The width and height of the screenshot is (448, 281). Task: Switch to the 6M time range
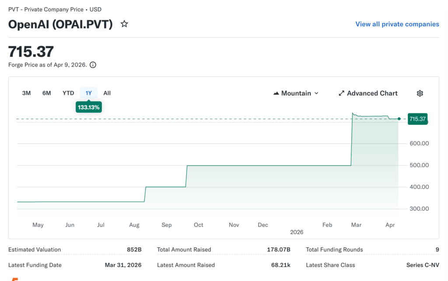pyautogui.click(x=47, y=93)
